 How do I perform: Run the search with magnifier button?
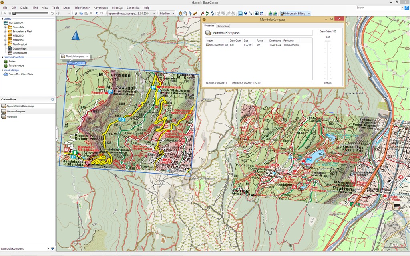[407, 8]
